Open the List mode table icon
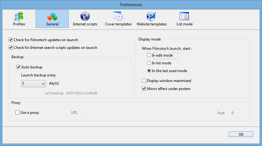Viewport: 262px width, 146px height. click(x=184, y=16)
